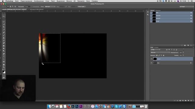Select the Type tool

[4, 57]
